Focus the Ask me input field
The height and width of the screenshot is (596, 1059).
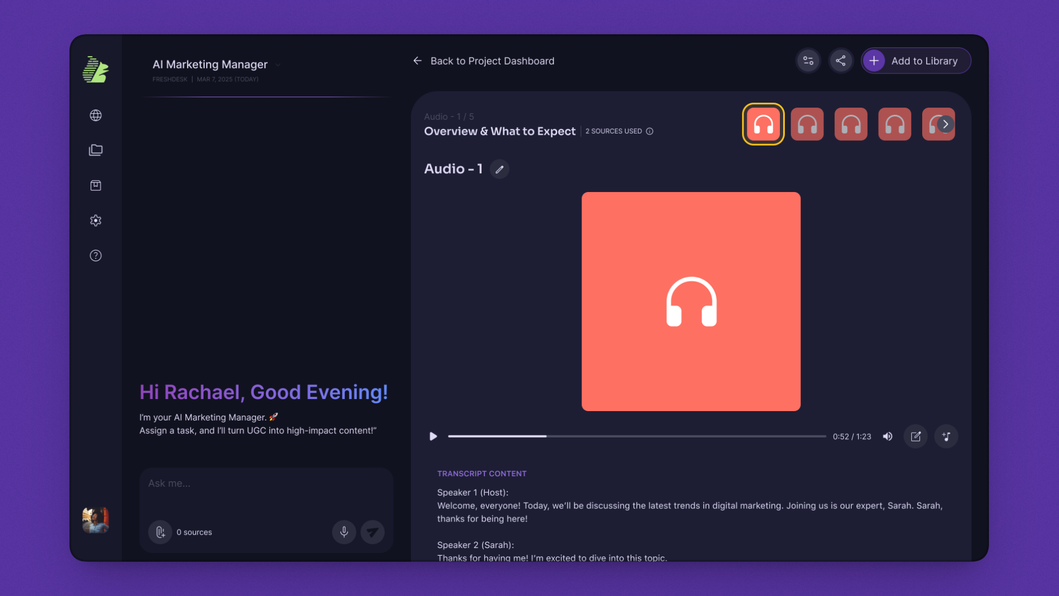266,483
